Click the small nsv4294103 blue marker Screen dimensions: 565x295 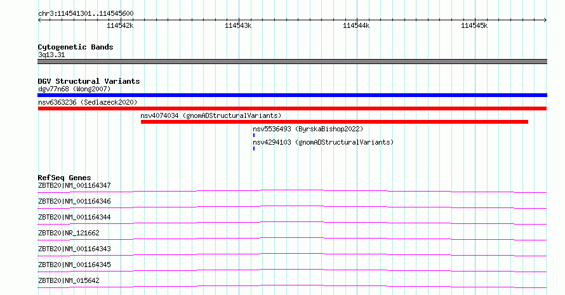coord(254,148)
